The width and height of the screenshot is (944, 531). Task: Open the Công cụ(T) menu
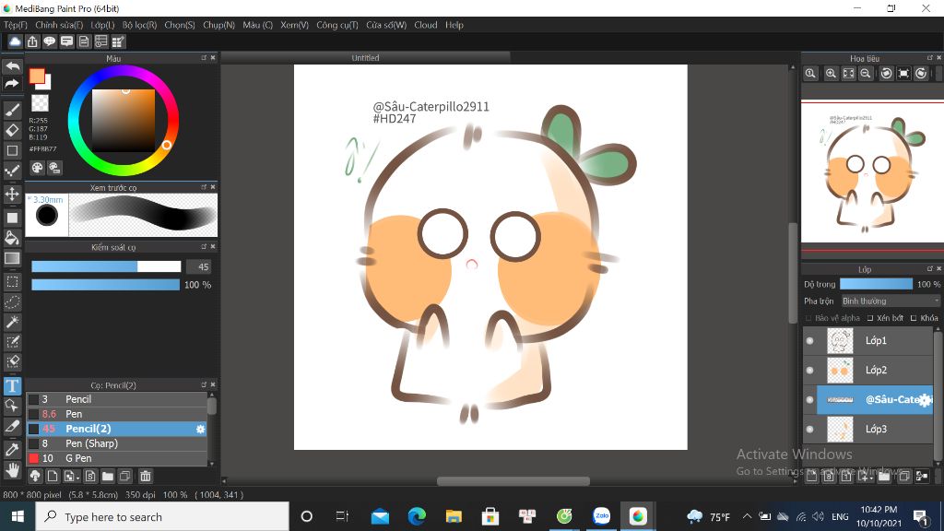pos(337,25)
